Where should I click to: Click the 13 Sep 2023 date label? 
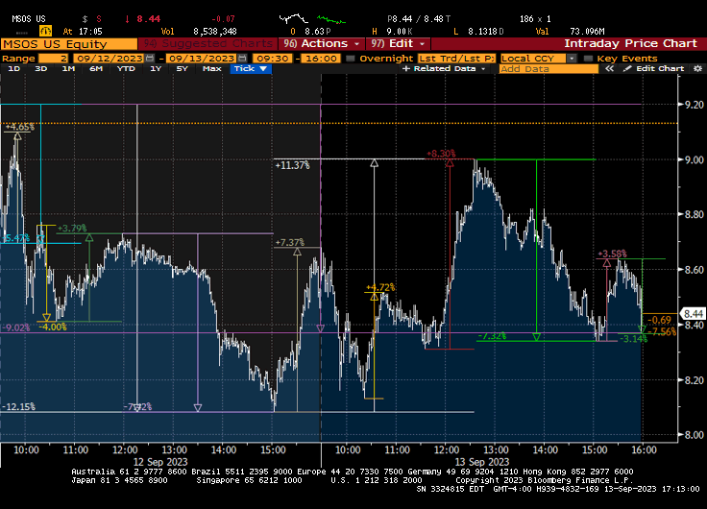[482, 462]
